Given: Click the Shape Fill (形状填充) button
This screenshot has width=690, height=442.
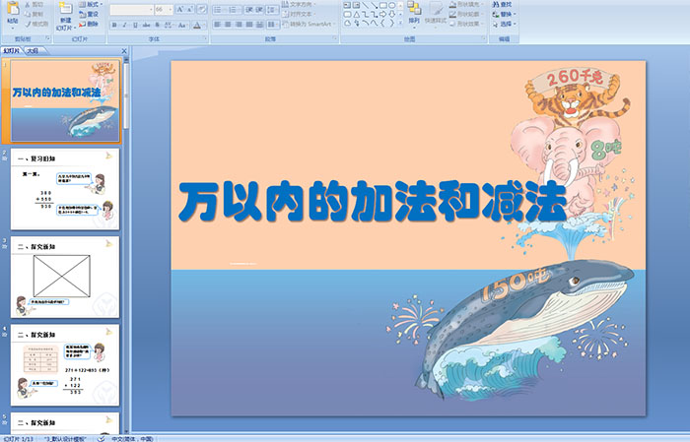Looking at the screenshot, I should (x=465, y=4).
